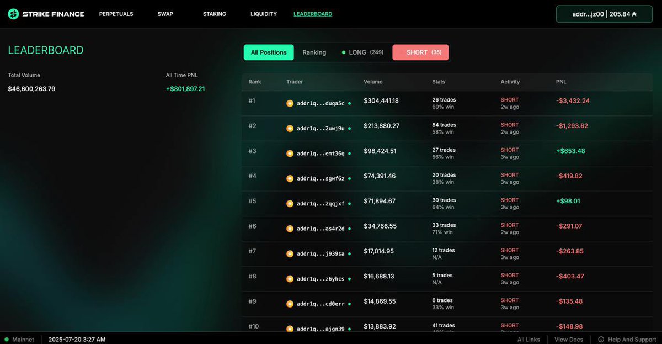Image resolution: width=662 pixels, height=344 pixels.
Task: Click avatar icon of trader addr1q...sgwf6z
Action: pyautogui.click(x=290, y=178)
